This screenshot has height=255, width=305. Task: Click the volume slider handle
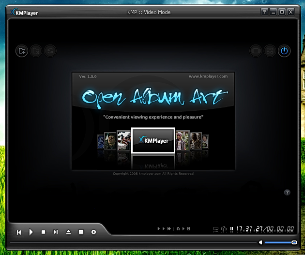coord(294,242)
